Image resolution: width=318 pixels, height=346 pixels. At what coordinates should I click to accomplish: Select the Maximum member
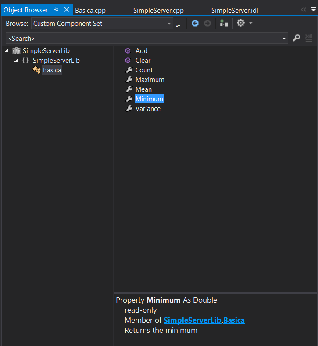click(x=150, y=80)
